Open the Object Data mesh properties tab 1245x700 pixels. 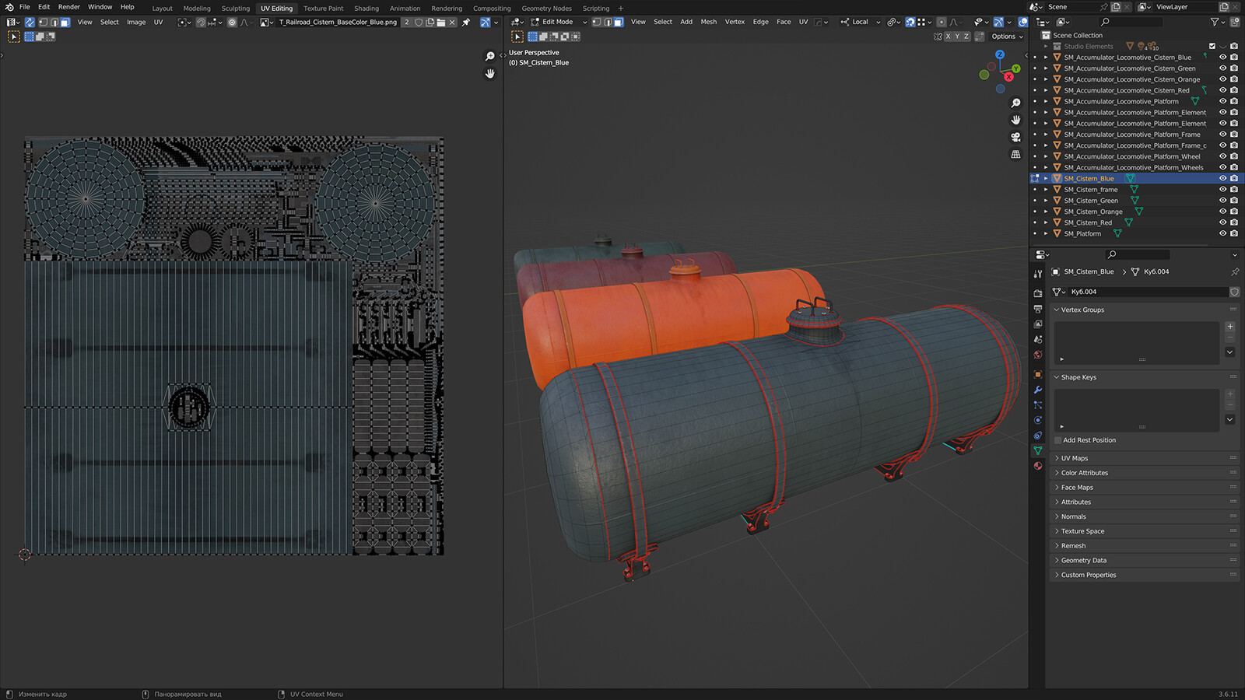1037,450
